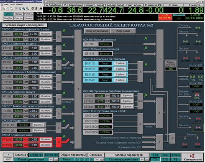Open Газовоздушный тракт screen
The height and width of the screenshot is (163, 205).
click(x=123, y=159)
